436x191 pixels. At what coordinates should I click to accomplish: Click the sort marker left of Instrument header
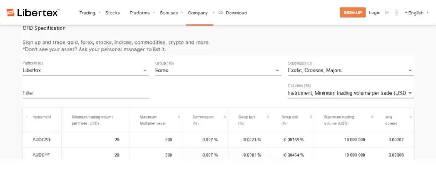coord(27,117)
